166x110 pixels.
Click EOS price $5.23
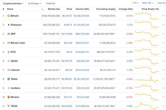click(x=69, y=52)
